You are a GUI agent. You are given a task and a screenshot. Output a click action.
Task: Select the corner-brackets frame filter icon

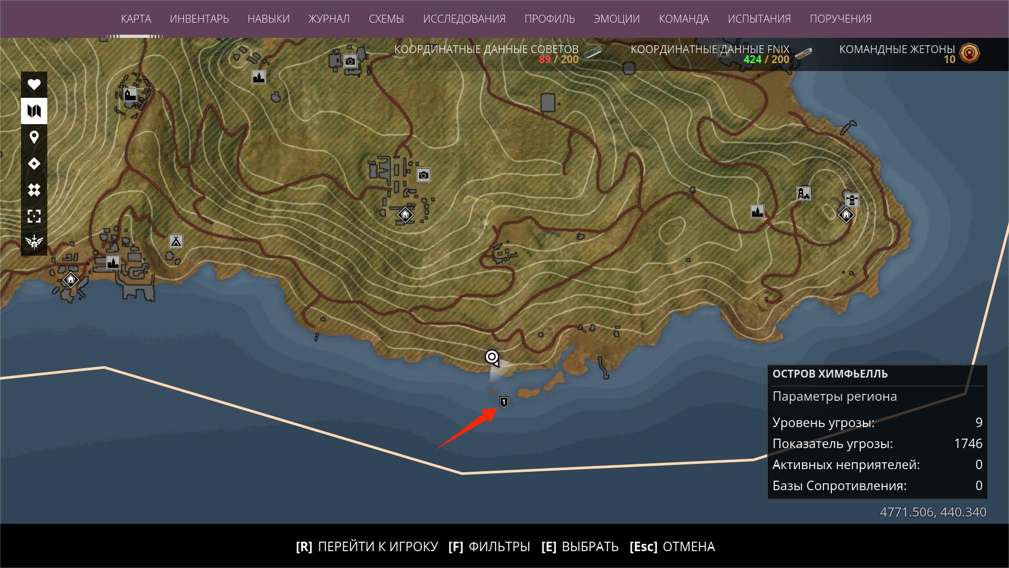[34, 216]
